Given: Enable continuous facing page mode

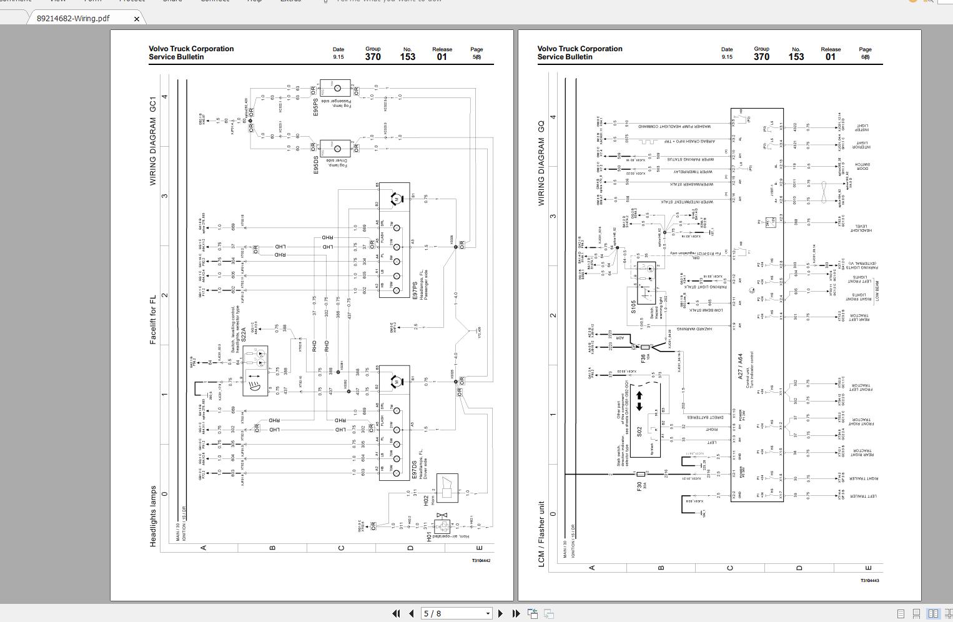Looking at the screenshot, I should pyautogui.click(x=949, y=613).
